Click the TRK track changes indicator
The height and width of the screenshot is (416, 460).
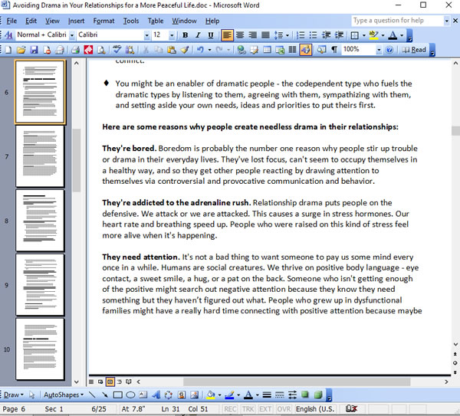coord(248,409)
